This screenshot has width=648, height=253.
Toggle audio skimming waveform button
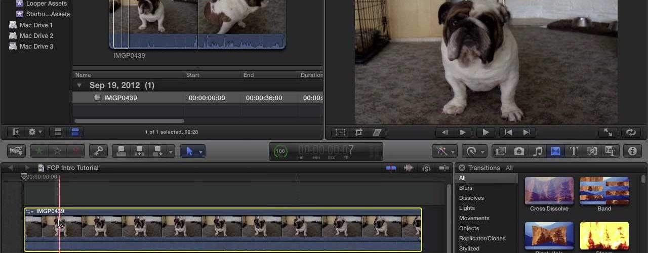[409, 167]
